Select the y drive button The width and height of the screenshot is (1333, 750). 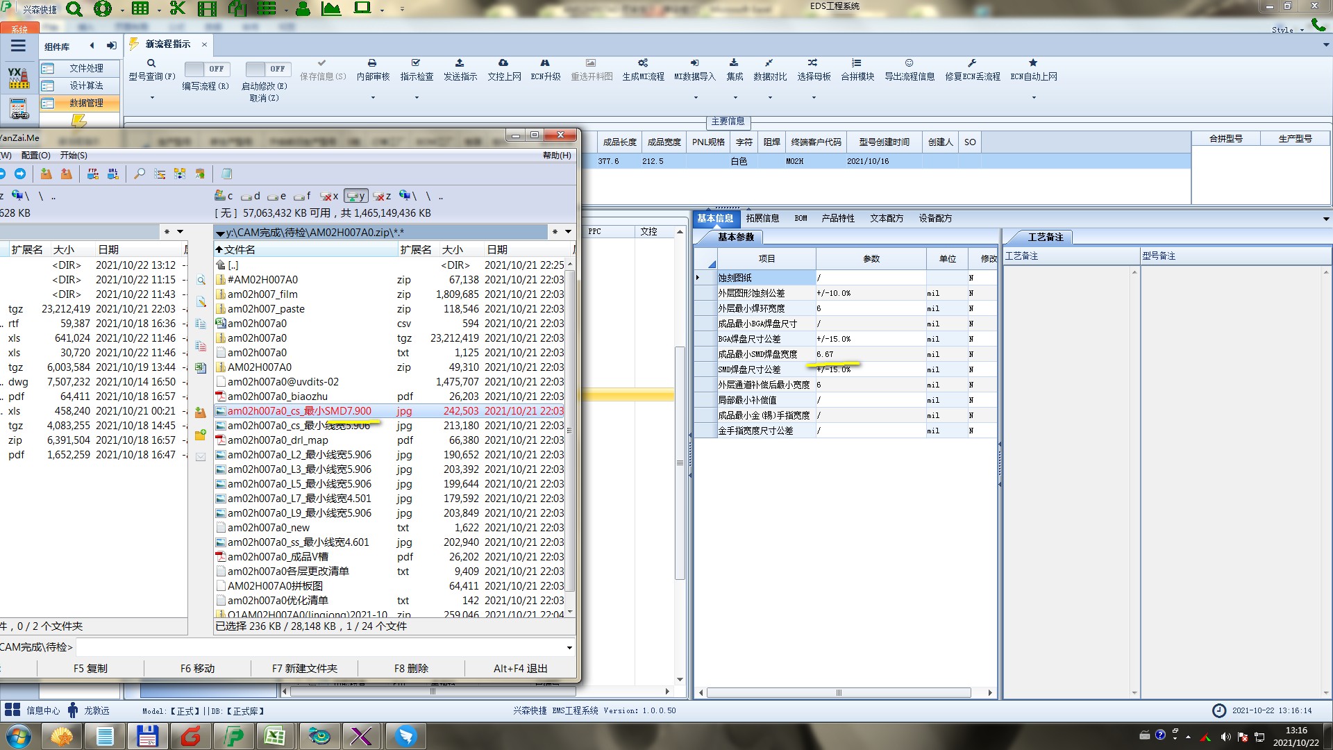[355, 197]
